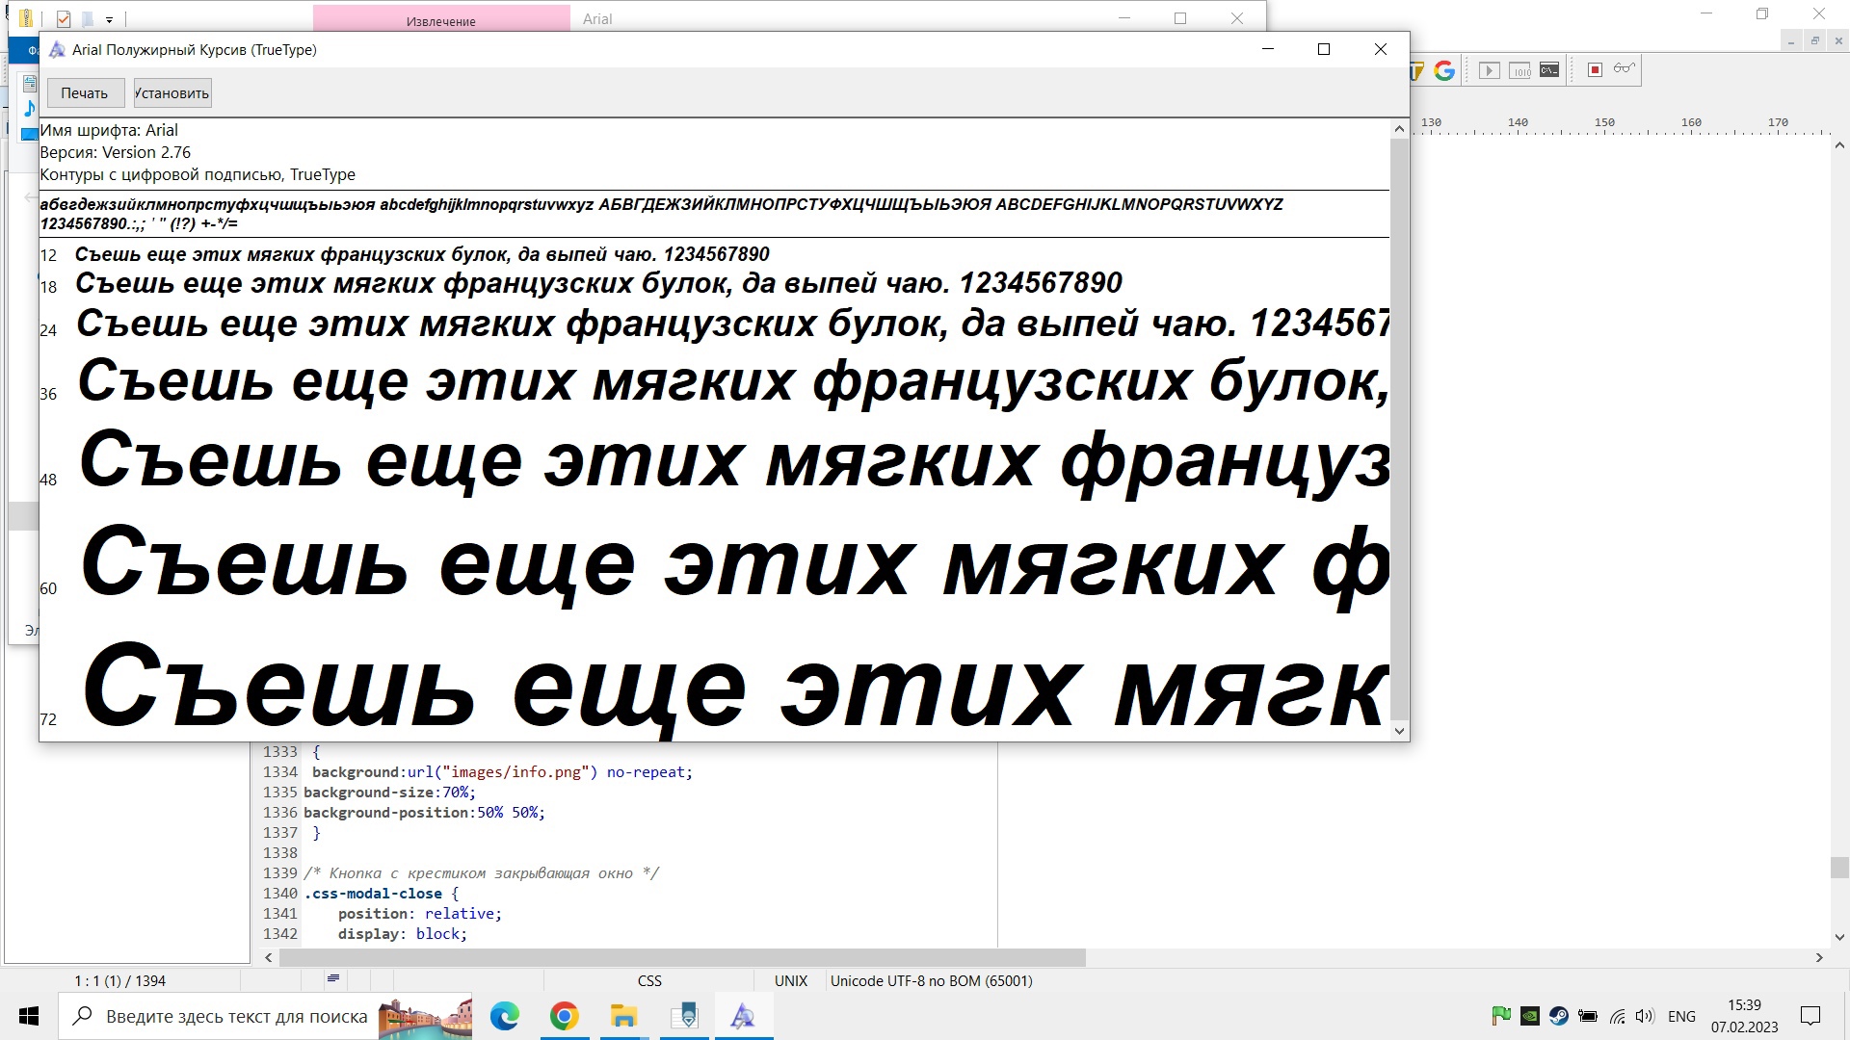
Task: Click the binary 1010 toolbar icon
Action: point(1520,70)
